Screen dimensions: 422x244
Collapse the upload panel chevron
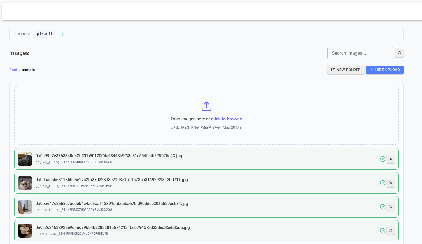coord(372,70)
